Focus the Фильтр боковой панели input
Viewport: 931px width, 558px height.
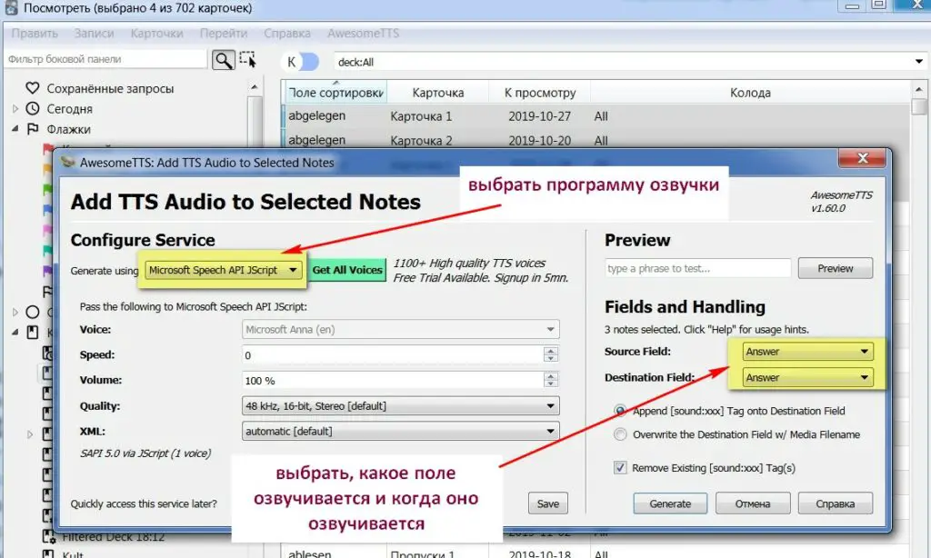coord(105,59)
